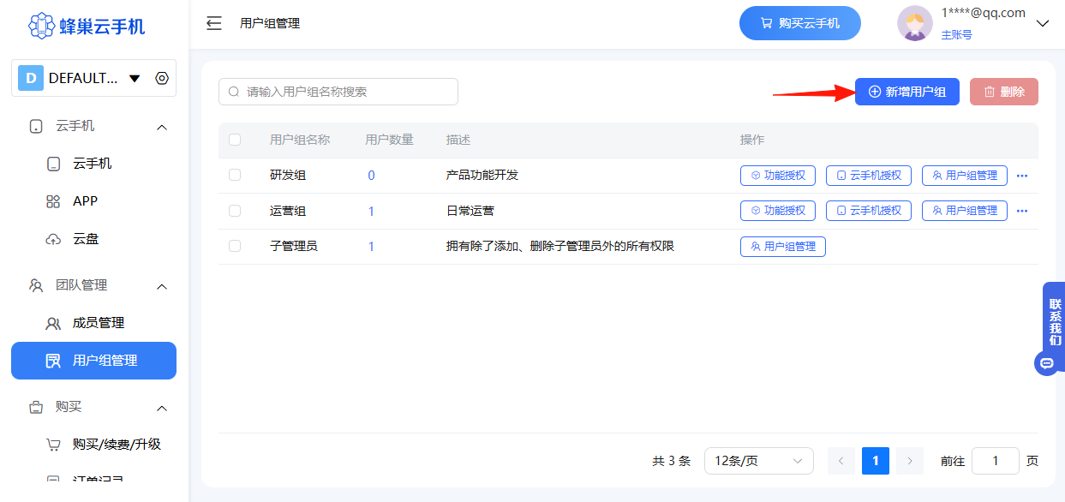Expand the account dropdown arrow at top right

point(1043,24)
